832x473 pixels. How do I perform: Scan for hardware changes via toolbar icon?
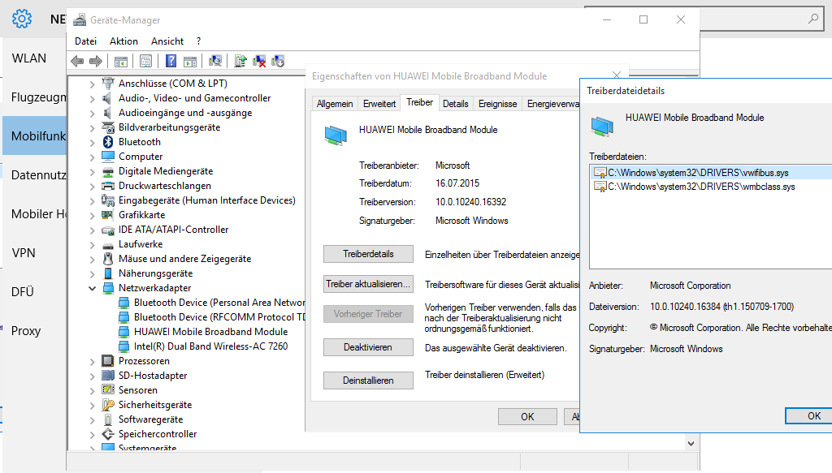[214, 62]
